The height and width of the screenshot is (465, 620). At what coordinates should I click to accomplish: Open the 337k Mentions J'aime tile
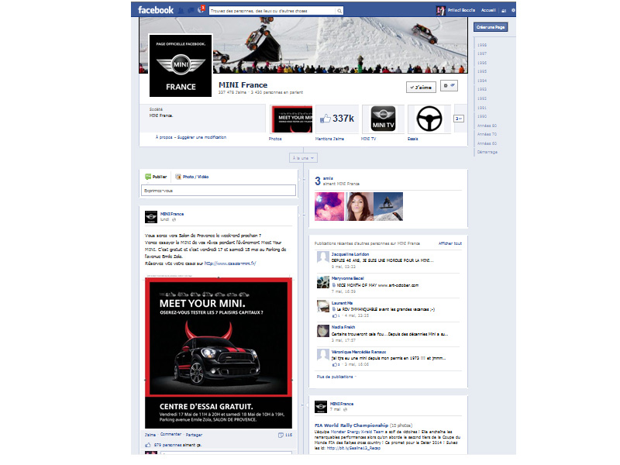click(337, 119)
